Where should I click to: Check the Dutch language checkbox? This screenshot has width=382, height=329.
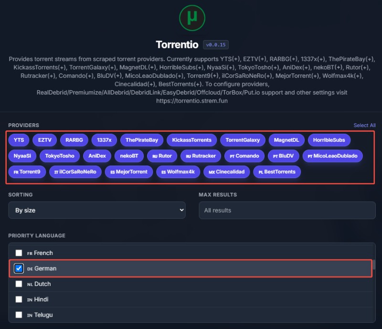click(19, 284)
